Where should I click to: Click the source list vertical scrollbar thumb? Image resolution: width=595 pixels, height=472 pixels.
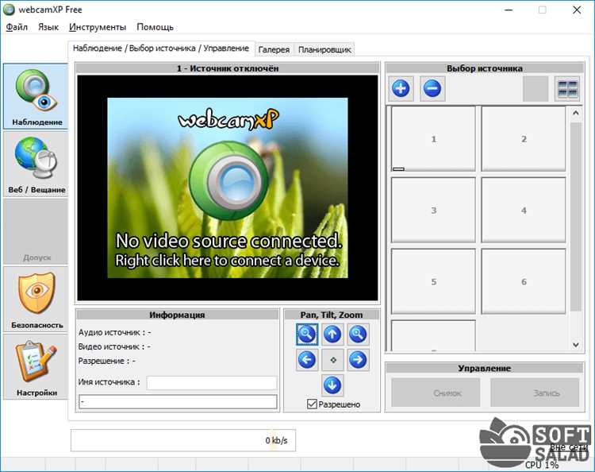click(576, 217)
